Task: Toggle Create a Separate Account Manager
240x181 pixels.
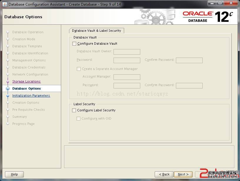Action: pos(79,69)
